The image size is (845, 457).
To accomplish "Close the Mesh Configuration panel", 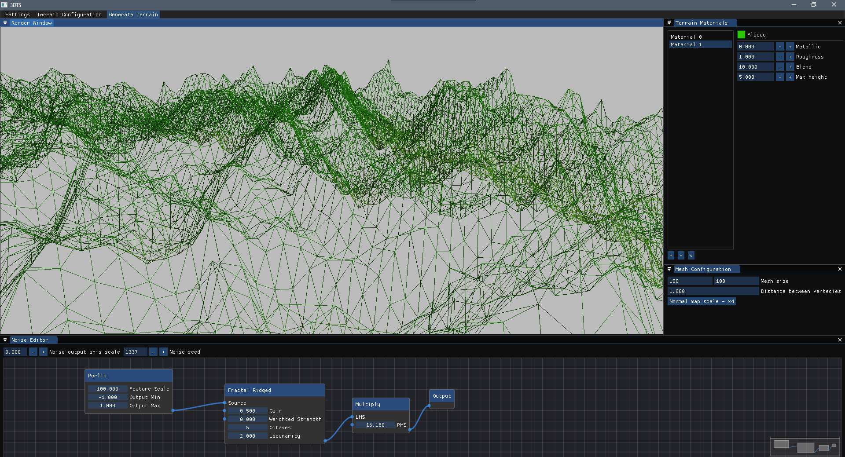I will tap(840, 269).
